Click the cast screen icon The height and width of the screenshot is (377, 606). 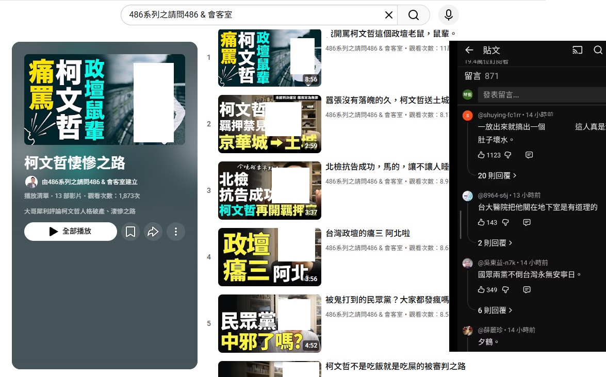coord(577,50)
